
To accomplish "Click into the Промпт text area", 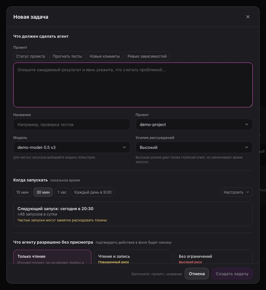I will 133,85.
